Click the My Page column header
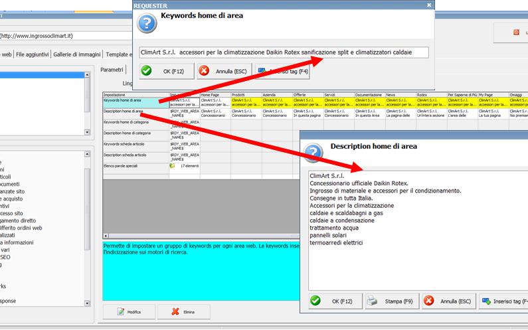 pos(493,95)
